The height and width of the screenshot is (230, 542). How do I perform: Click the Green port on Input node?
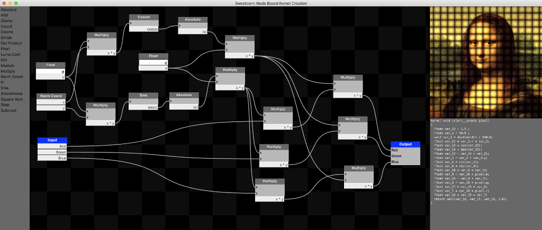[x=52, y=152]
